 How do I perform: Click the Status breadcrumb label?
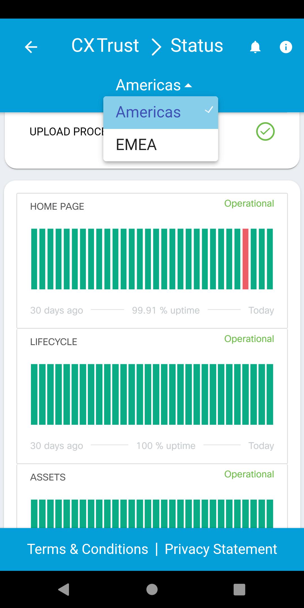[x=197, y=46]
